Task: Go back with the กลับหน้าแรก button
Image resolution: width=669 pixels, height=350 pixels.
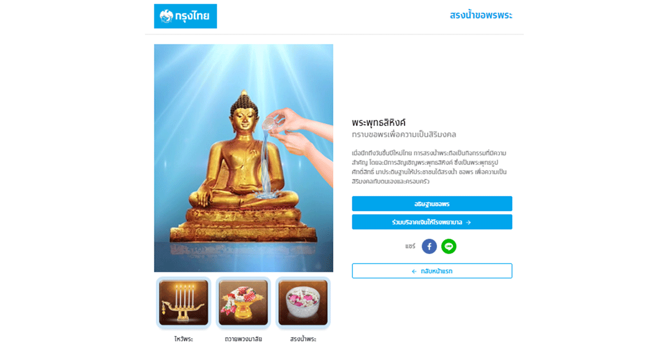Action: click(x=432, y=271)
